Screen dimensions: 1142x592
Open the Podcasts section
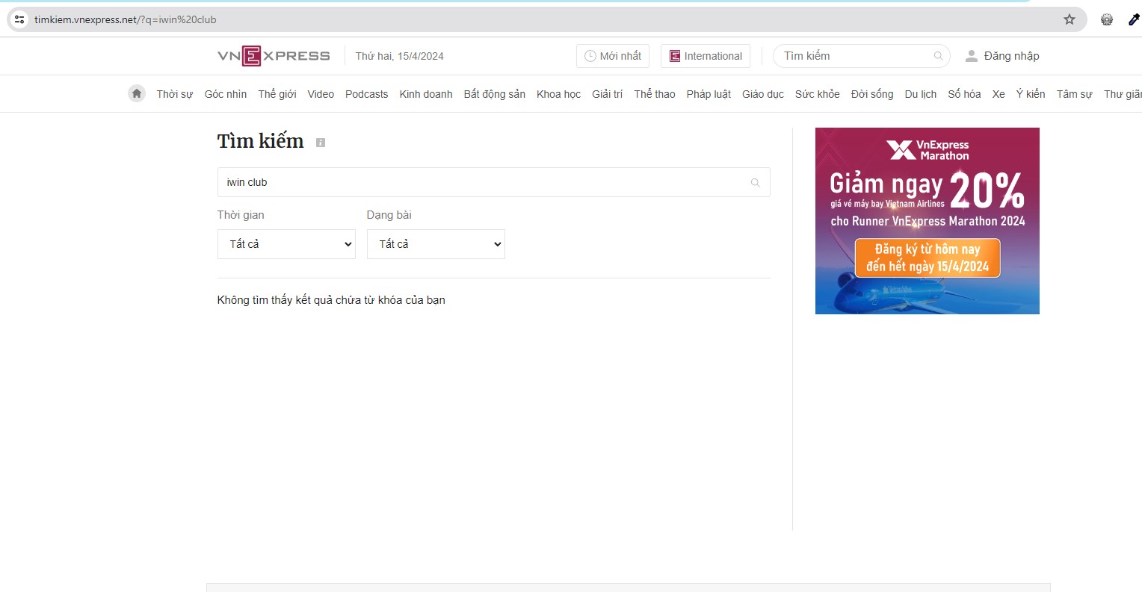[367, 94]
